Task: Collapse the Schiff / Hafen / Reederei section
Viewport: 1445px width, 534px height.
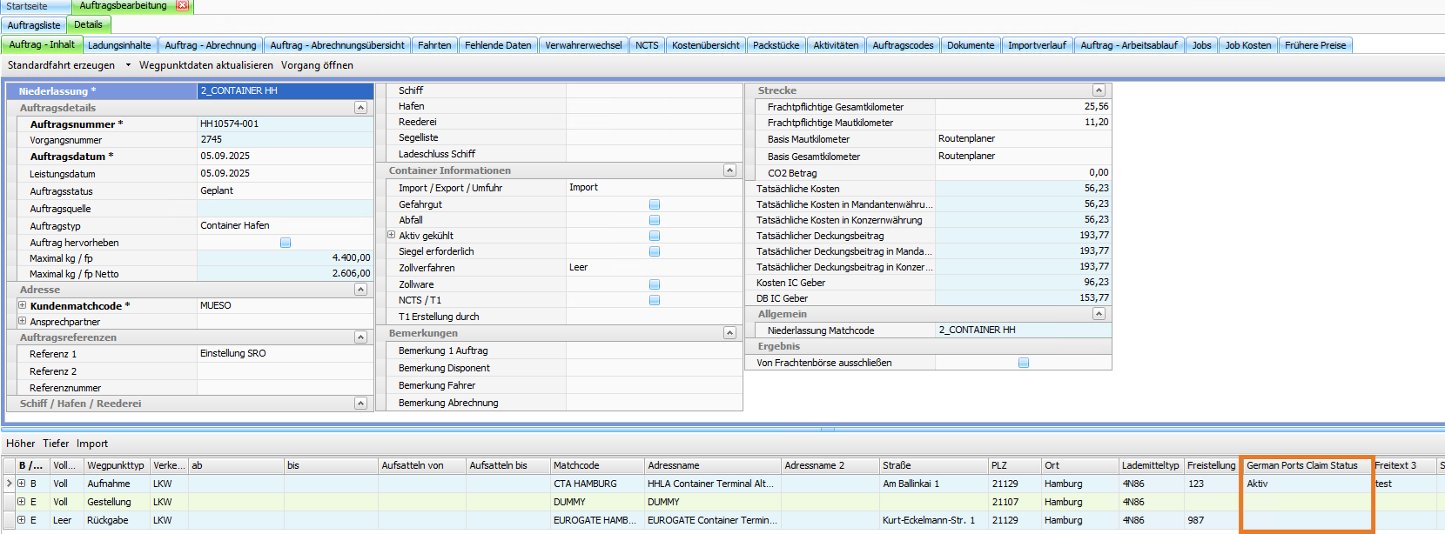Action: 360,404
